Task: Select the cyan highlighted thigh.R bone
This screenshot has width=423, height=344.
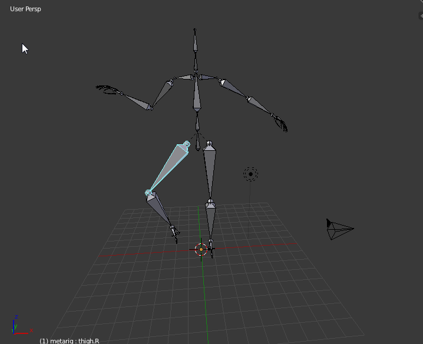Action: click(x=170, y=166)
